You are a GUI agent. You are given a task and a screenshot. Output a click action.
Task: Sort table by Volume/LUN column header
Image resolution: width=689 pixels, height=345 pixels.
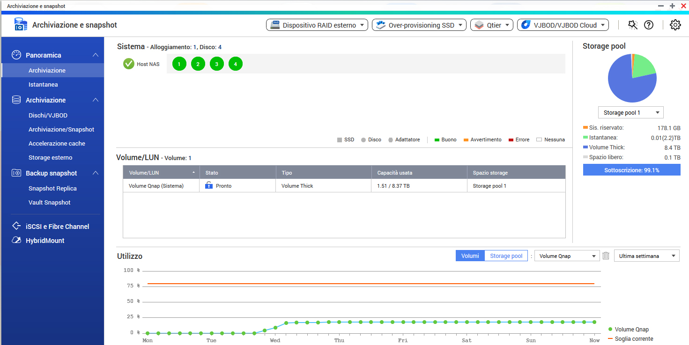(x=161, y=173)
